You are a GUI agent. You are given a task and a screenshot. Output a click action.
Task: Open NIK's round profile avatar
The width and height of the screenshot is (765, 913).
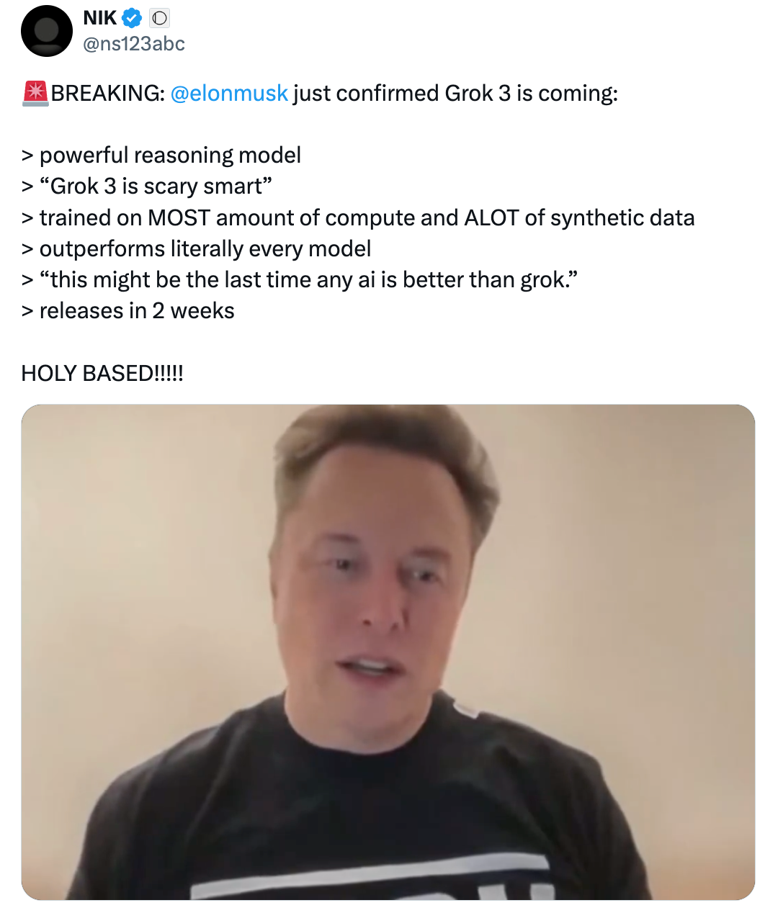[47, 31]
